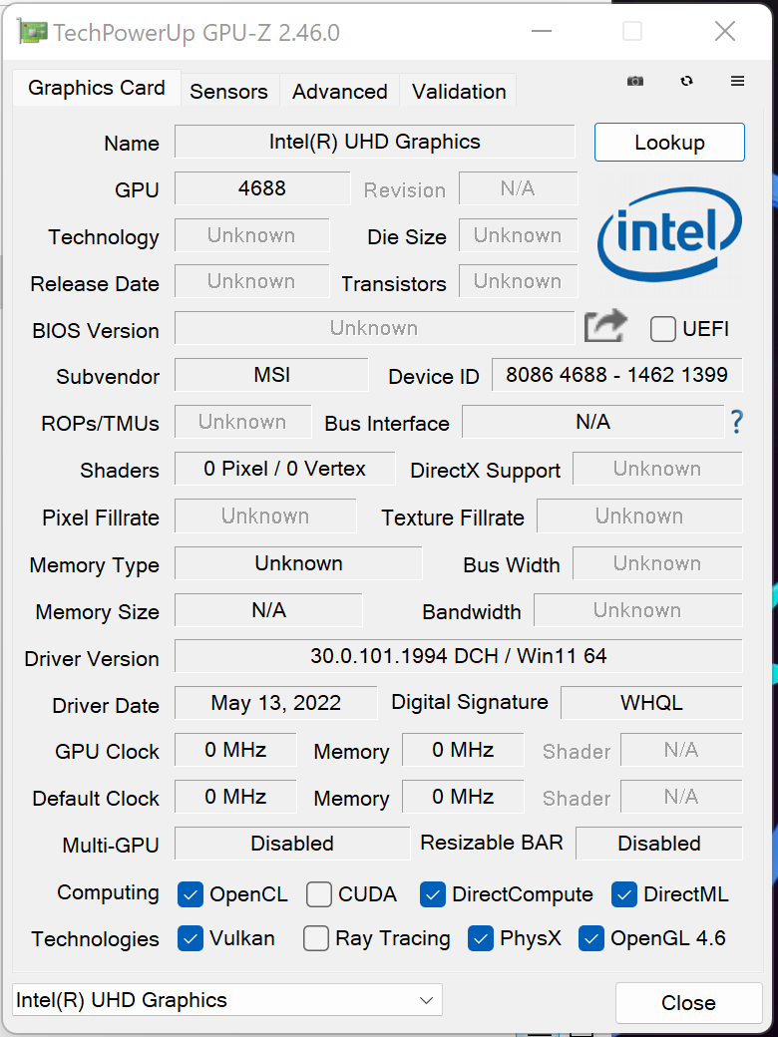Click the Release Date Unknown field

[252, 281]
